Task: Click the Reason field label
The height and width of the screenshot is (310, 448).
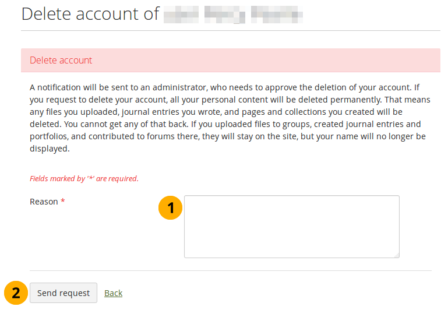Action: [x=44, y=202]
